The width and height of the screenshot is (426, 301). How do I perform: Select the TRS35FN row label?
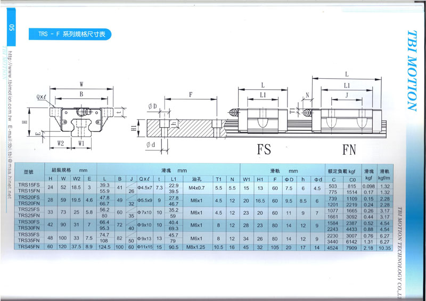29,240
